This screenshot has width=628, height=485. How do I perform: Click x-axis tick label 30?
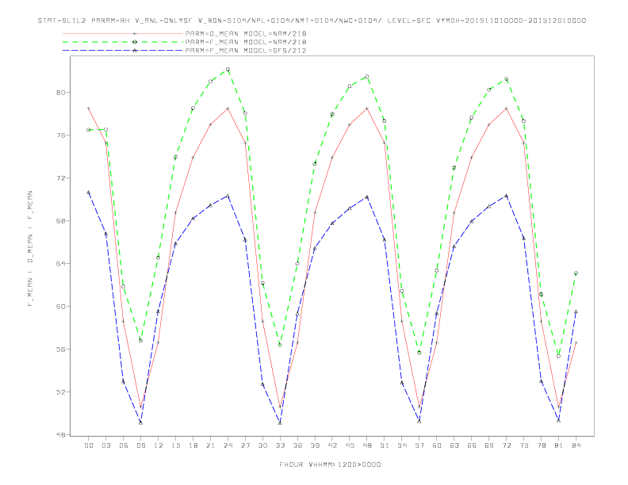pos(262,445)
